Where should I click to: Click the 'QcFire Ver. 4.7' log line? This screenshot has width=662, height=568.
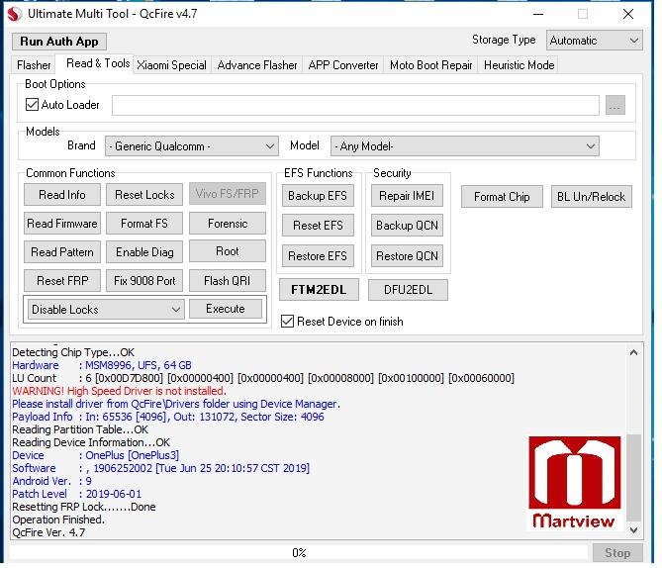pos(48,532)
